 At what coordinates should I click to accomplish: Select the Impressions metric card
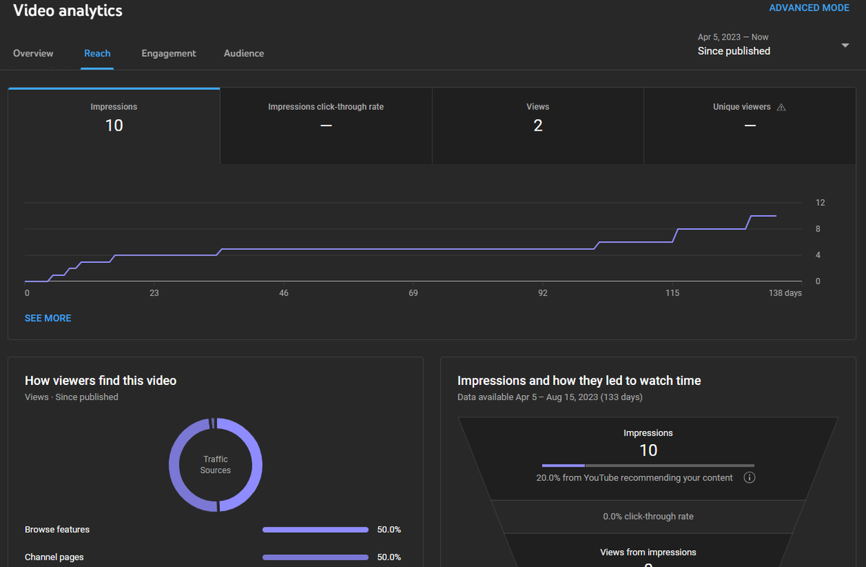[x=114, y=126]
